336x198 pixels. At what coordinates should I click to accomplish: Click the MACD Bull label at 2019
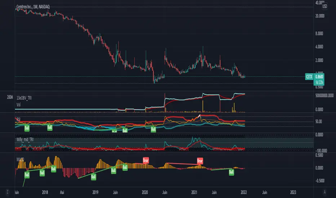[93, 177]
